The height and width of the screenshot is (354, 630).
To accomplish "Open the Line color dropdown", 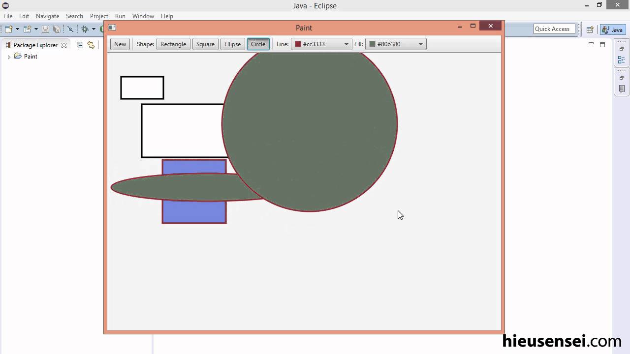I will coord(346,44).
